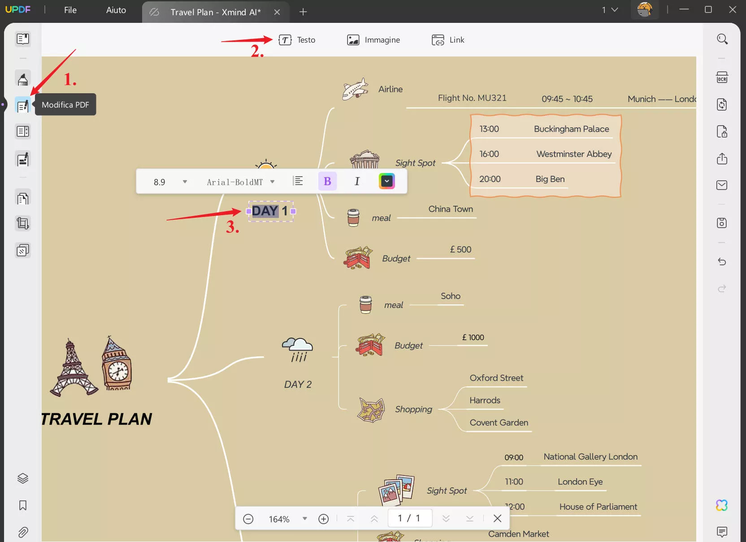Zoom in with the plus button
The width and height of the screenshot is (746, 542).
(324, 519)
